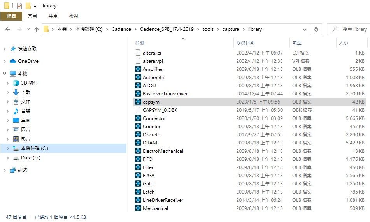
Task: Click the Amplifier OLB file icon
Action: 138,69
